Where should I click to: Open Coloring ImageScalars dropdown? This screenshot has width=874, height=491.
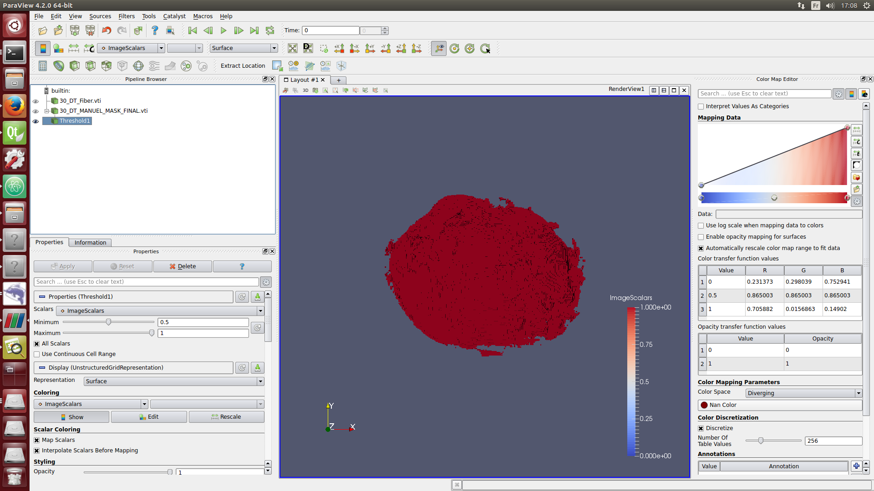pos(91,404)
